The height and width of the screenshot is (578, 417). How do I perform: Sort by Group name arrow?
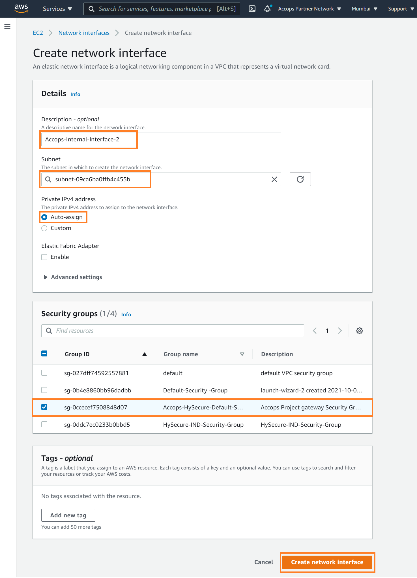[x=242, y=354]
